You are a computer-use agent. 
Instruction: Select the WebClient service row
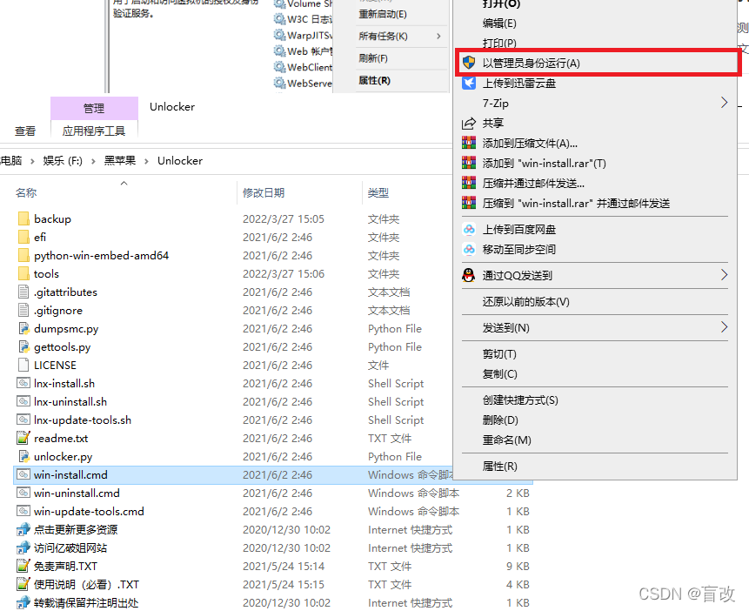click(304, 67)
